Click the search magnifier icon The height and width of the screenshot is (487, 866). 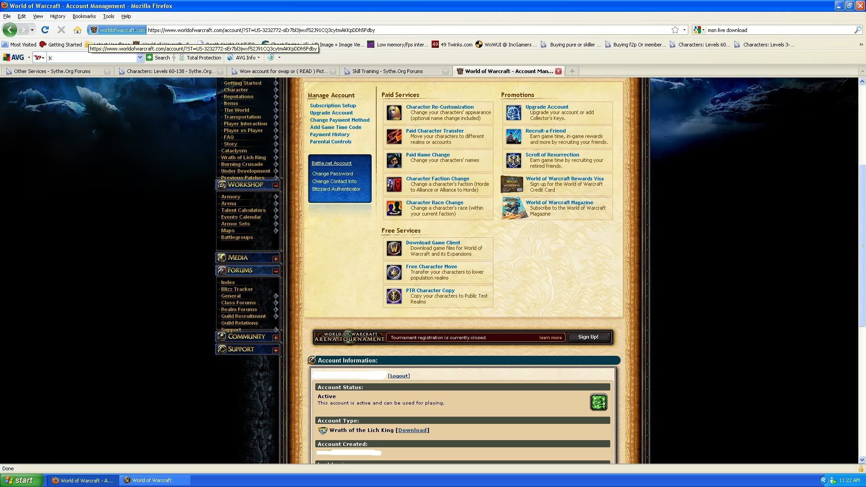tap(857, 30)
